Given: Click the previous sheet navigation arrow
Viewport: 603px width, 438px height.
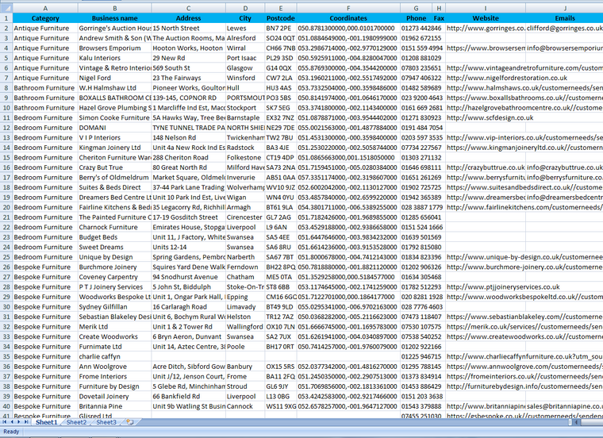Looking at the screenshot, I should click(12, 422).
